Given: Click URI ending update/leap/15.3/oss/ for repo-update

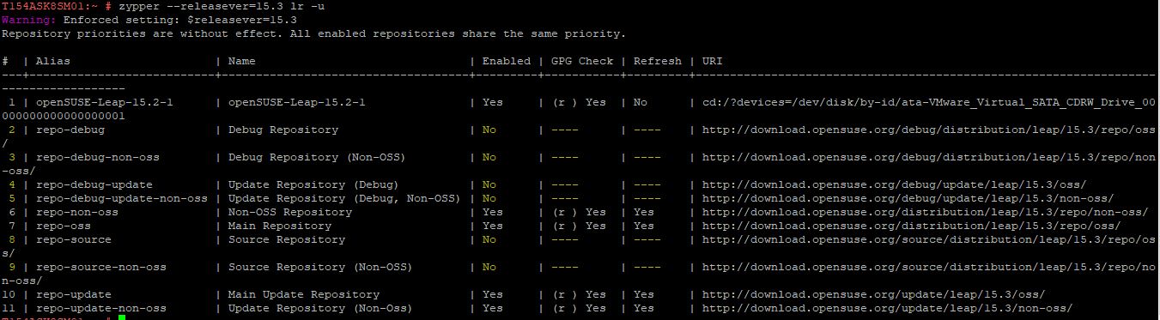Looking at the screenshot, I should click(x=873, y=294).
